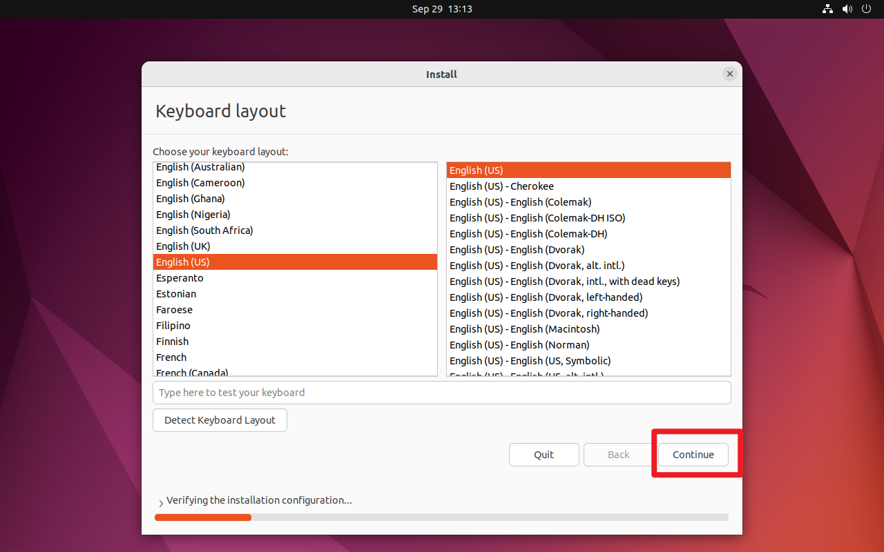Choose English (Norman) variant
884x552 pixels.
pos(588,345)
